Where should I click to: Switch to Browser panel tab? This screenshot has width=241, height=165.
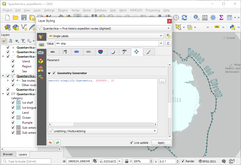(8, 154)
